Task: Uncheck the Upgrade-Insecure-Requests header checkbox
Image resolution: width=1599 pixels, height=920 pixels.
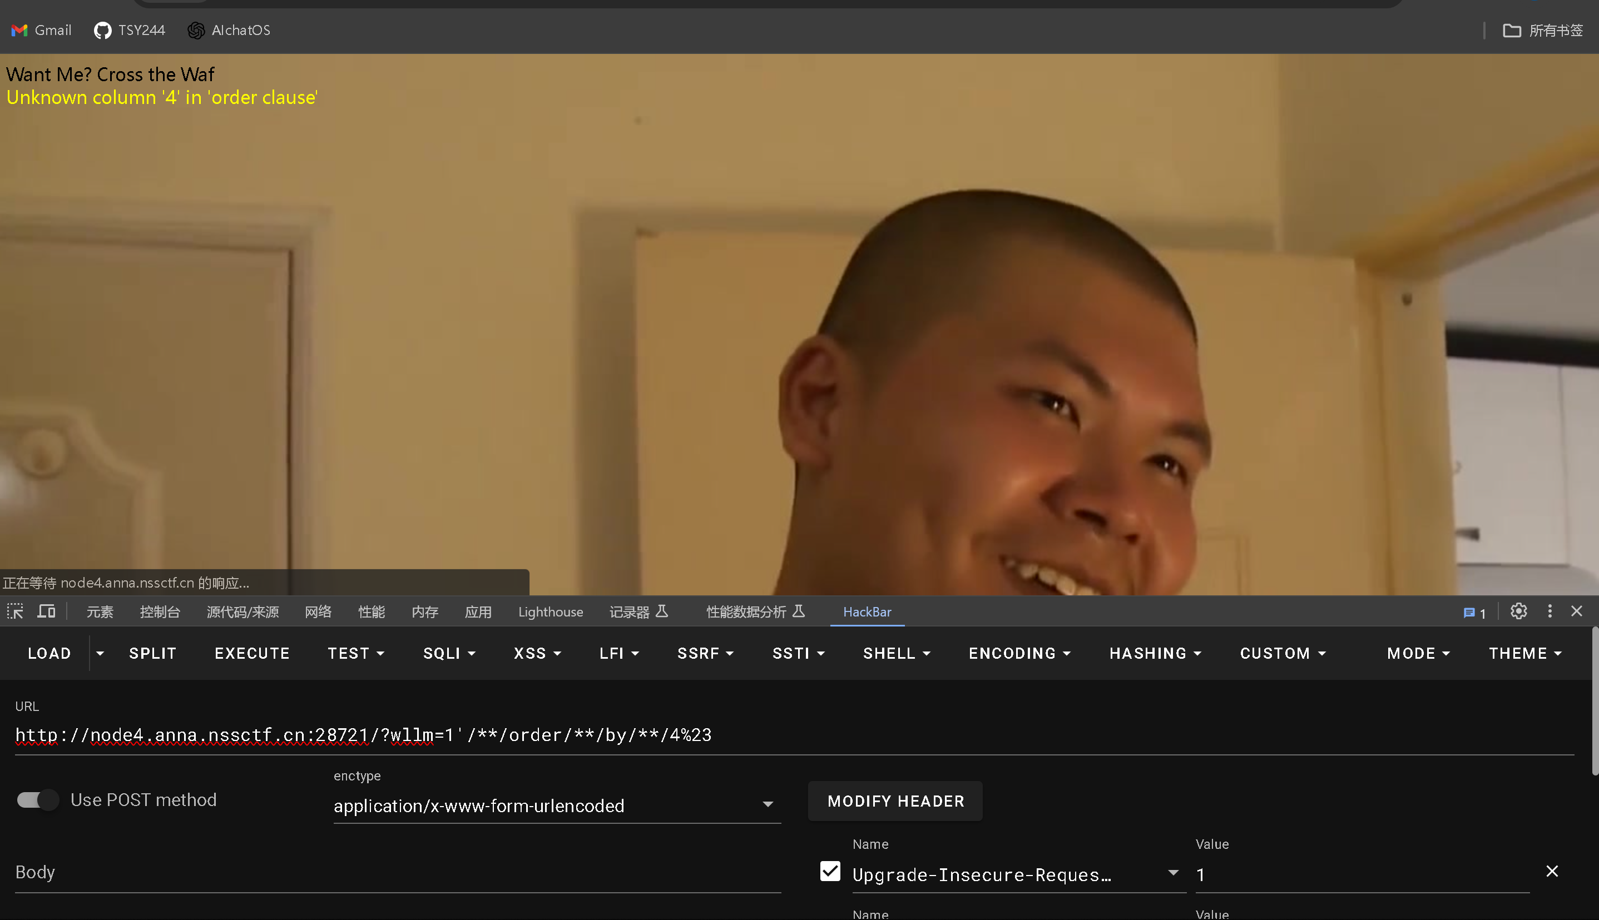Action: [x=830, y=871]
